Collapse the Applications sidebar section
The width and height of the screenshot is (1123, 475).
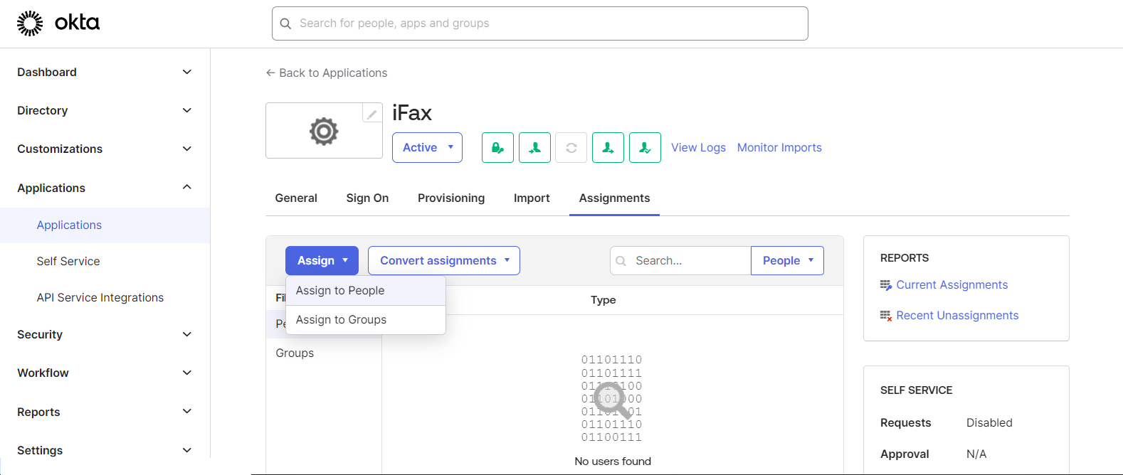[x=105, y=188]
